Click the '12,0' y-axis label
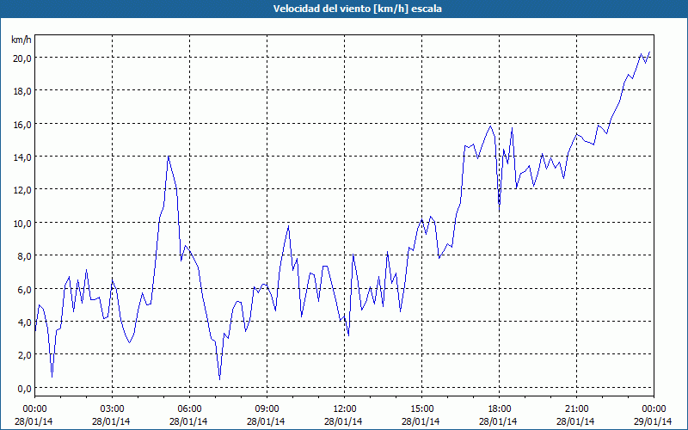This screenshot has width=688, height=430. tap(21, 190)
